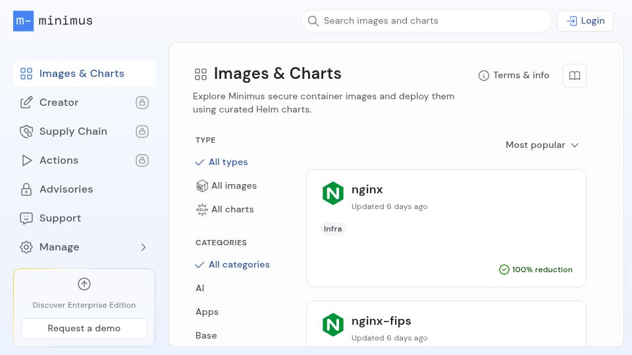
Task: Click the green check badge by 100% reduction
Action: (x=504, y=270)
